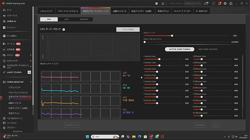The width and height of the screenshot is (250, 140).
Task: Open the OMEN AI diamond icon
Action: [4, 21]
